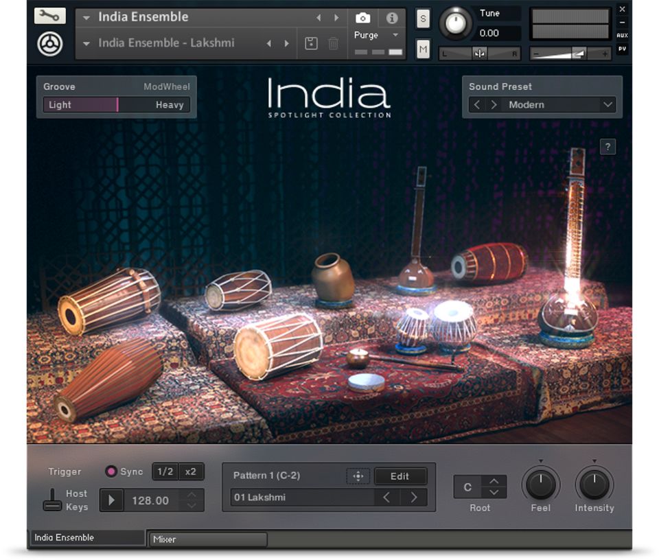
Task: Solo the instrument with S button
Action: [423, 19]
